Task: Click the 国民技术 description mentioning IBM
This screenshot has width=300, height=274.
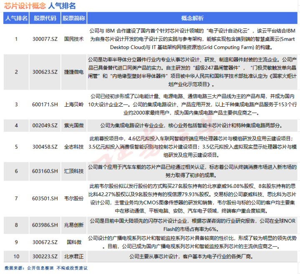Action: point(192,39)
